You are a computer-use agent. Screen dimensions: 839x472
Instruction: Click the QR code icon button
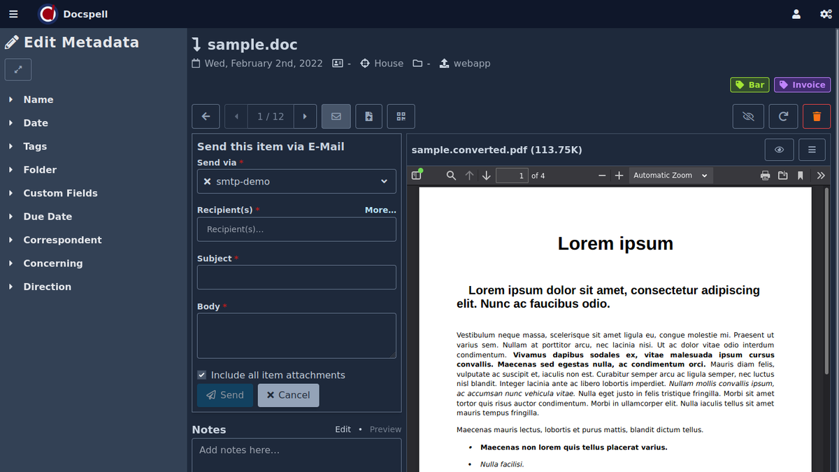coord(401,117)
